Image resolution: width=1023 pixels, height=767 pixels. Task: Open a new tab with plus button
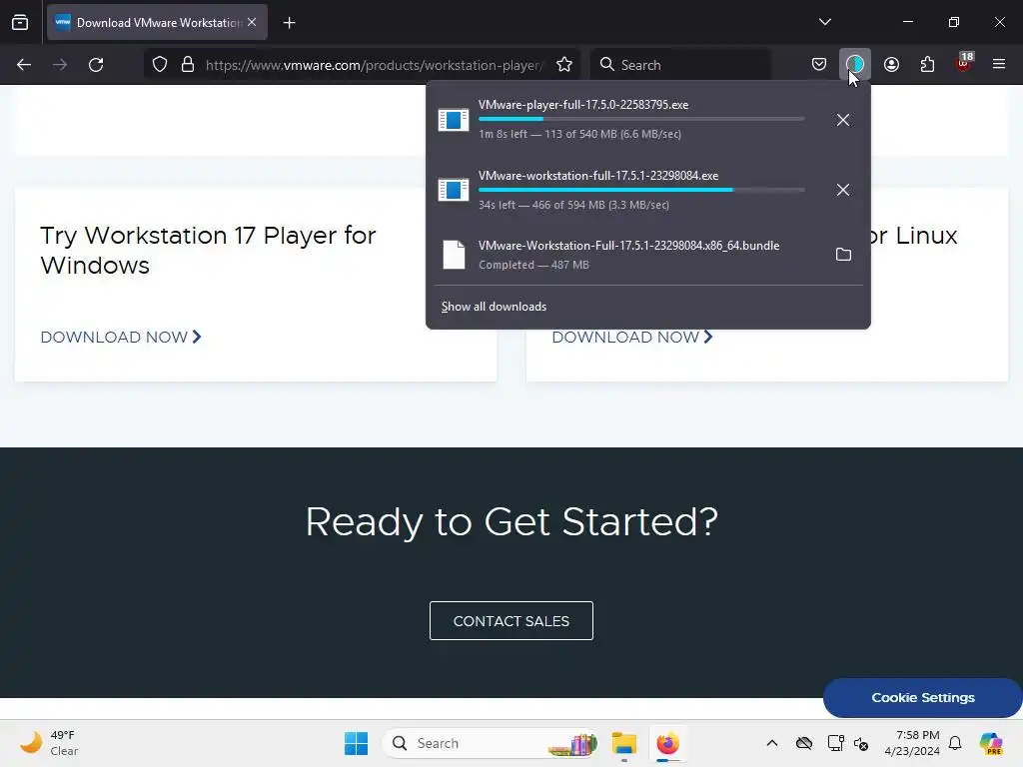[x=289, y=23]
